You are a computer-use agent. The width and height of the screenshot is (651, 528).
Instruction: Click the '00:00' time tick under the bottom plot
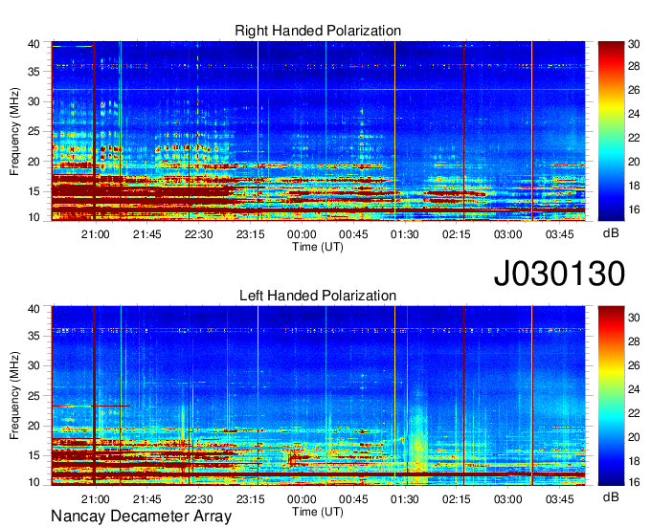click(x=302, y=499)
